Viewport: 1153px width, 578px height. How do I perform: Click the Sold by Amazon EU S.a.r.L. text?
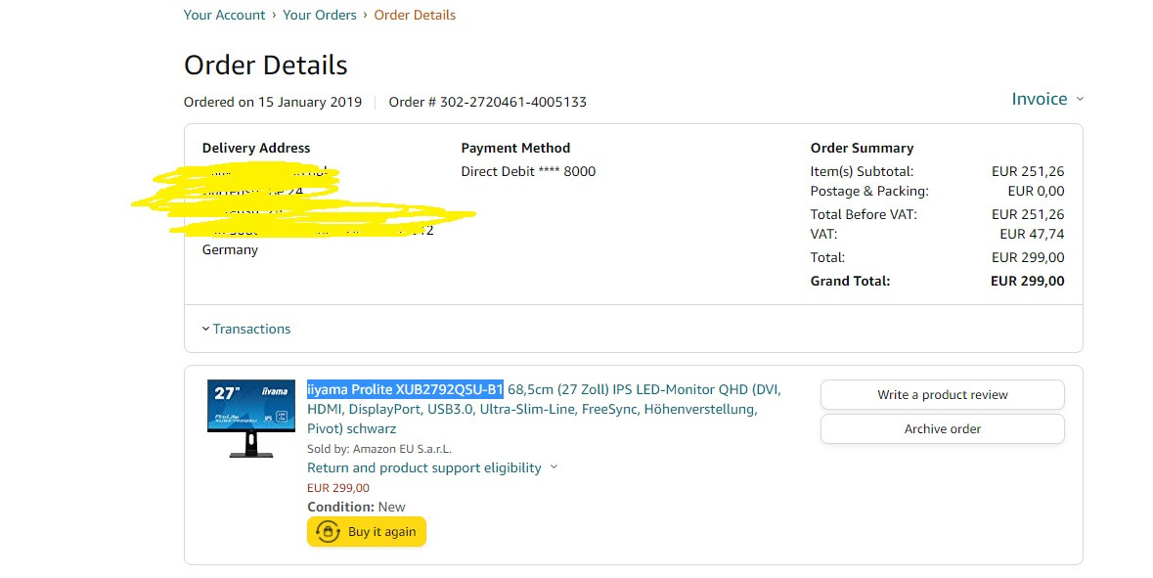tap(379, 449)
